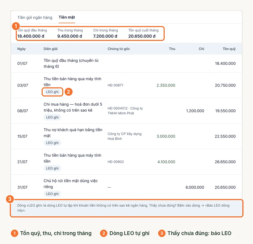Click orange annotation marker 2 beside LEO ghi
Viewport: 253px width, 244px height.
click(x=68, y=92)
